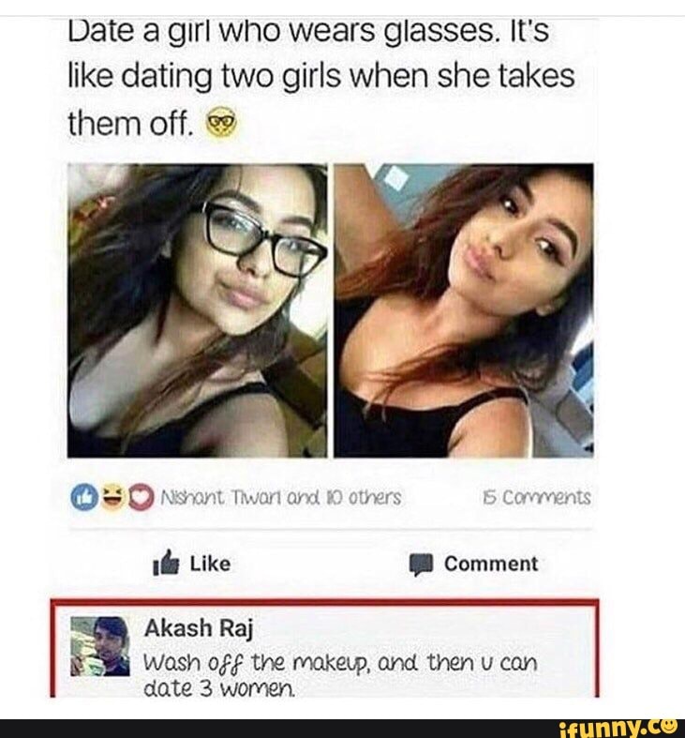Open the photo without glasses

pos(464,310)
